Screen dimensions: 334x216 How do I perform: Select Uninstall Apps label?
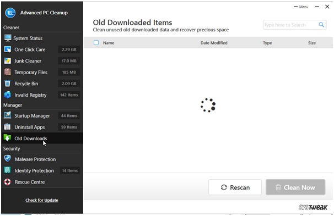(x=30, y=127)
